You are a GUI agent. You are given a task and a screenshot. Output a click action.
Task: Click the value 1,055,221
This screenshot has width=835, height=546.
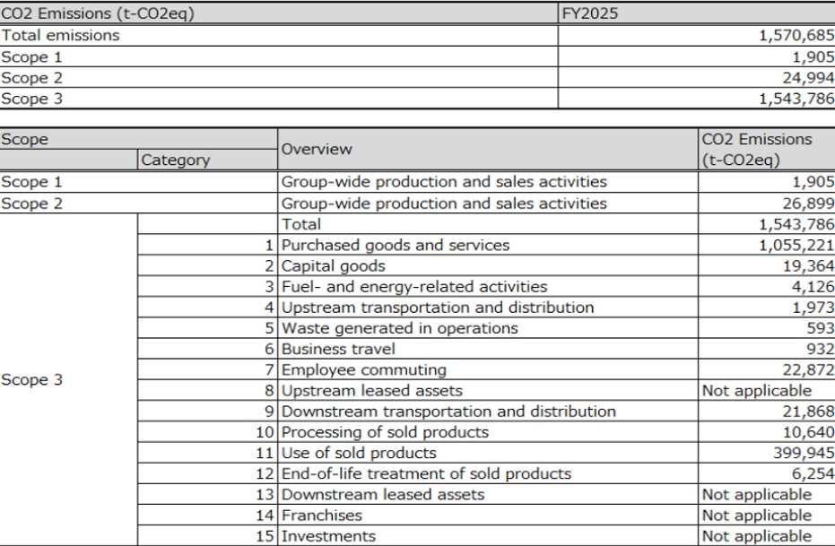pos(767,245)
